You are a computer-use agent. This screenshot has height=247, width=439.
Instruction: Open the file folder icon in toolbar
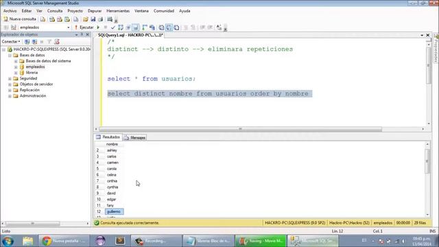pyautogui.click(x=85, y=19)
